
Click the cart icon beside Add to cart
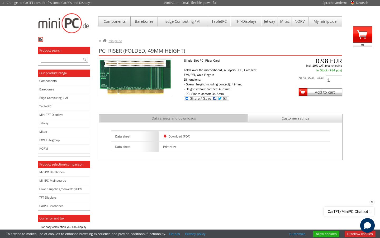point(303,92)
